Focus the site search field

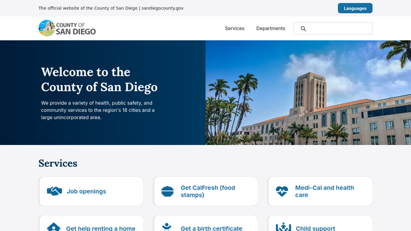click(x=333, y=28)
